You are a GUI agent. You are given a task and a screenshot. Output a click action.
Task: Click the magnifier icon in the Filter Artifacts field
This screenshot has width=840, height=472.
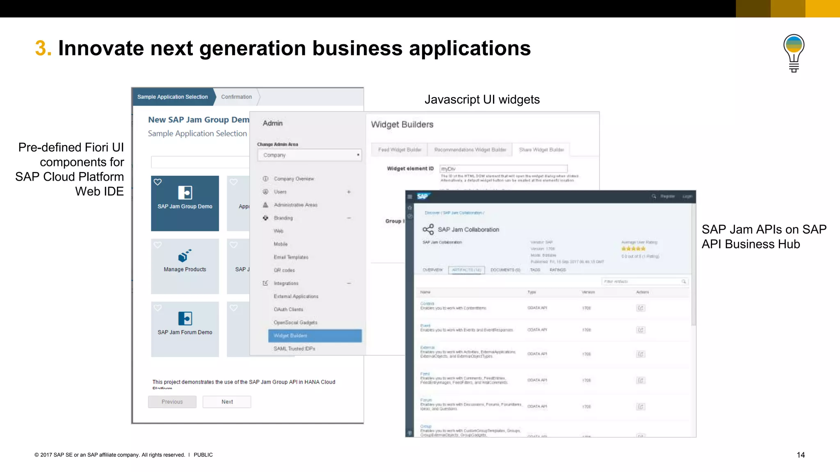[x=684, y=281]
